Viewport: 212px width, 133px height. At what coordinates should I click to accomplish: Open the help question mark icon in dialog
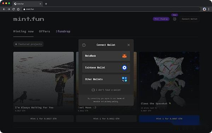[x=84, y=45]
